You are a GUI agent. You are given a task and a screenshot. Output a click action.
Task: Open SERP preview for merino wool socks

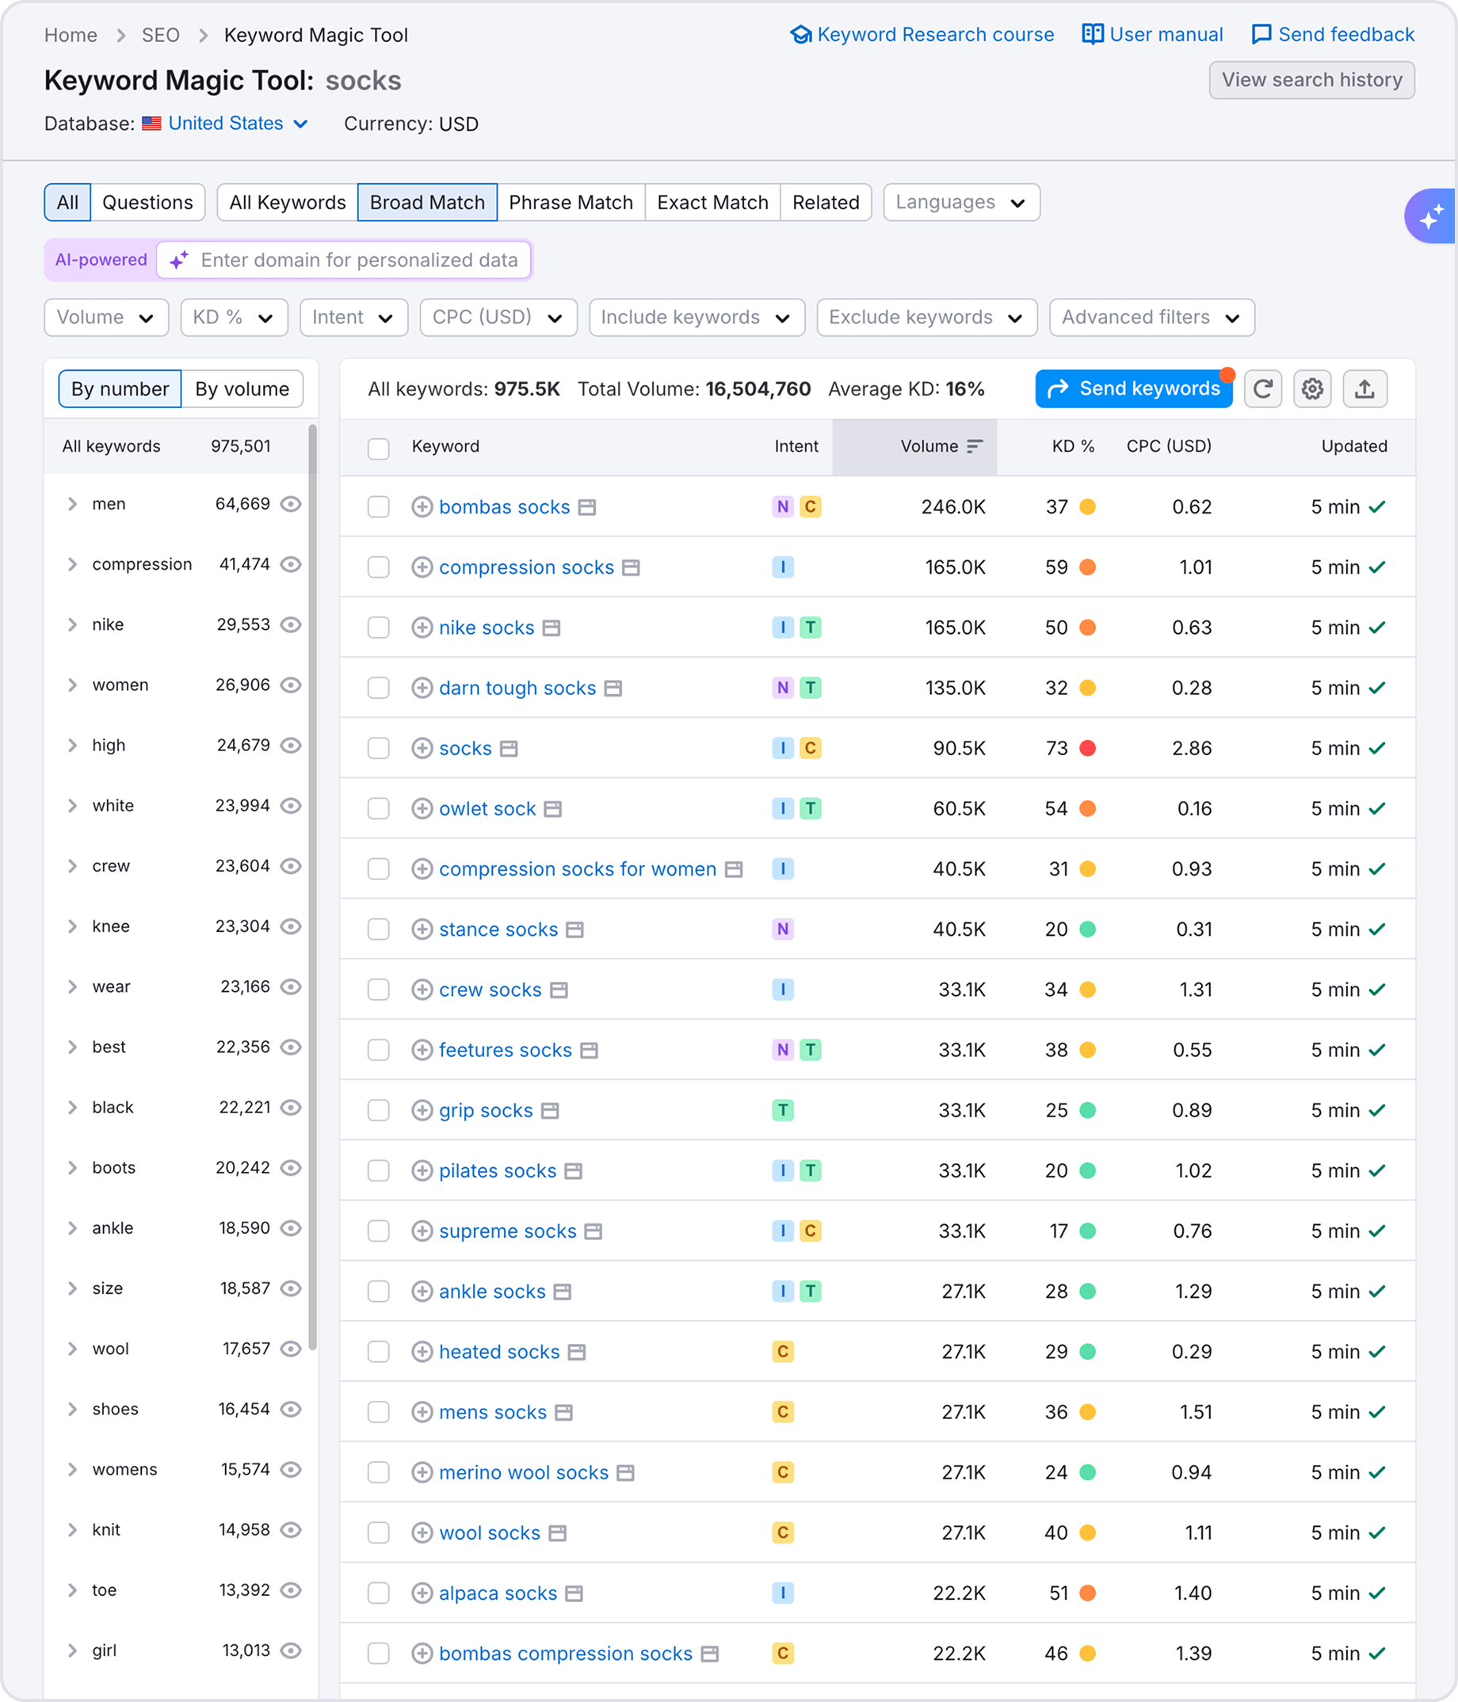(x=625, y=1472)
